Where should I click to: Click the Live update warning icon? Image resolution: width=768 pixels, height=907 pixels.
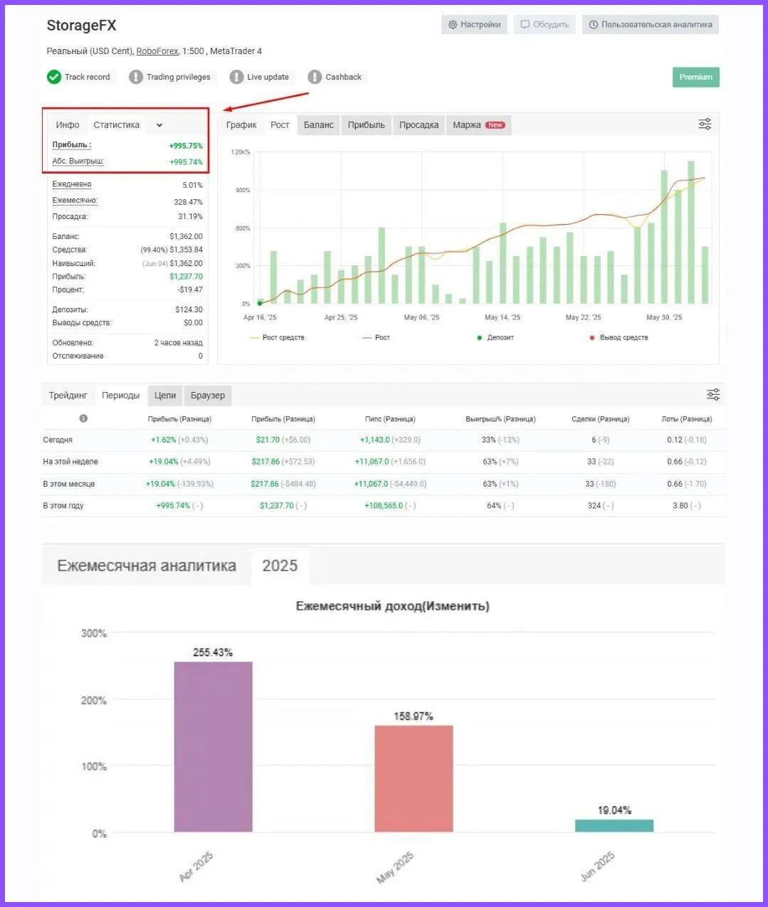236,77
